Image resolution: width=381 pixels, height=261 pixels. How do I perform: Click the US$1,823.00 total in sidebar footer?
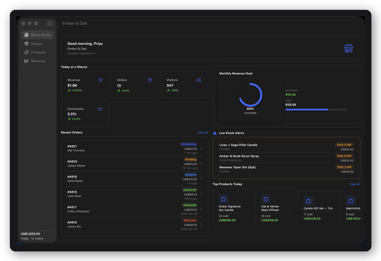coord(30,234)
